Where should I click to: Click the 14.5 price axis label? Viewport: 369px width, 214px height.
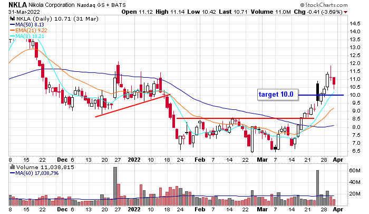click(355, 24)
